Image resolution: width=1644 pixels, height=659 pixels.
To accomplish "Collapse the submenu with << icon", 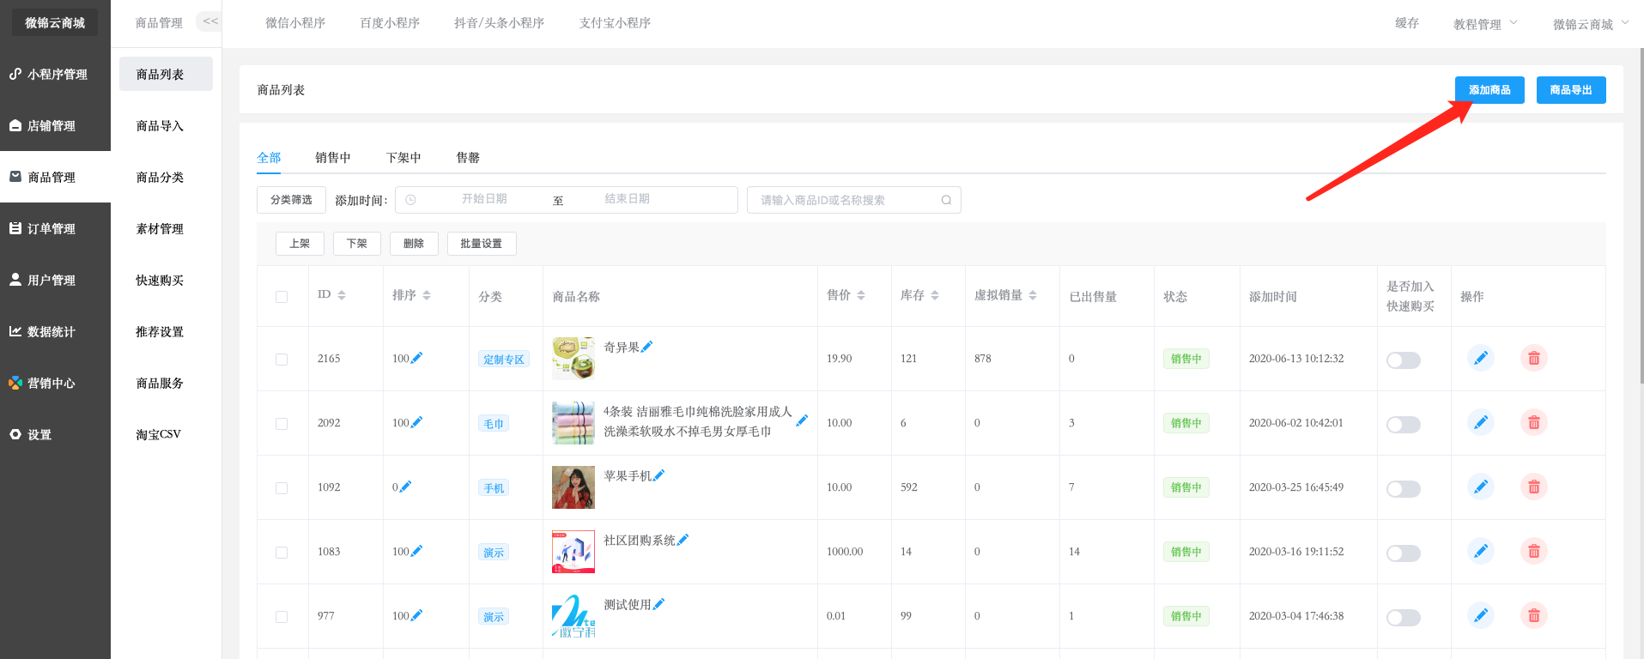I will click(x=210, y=21).
